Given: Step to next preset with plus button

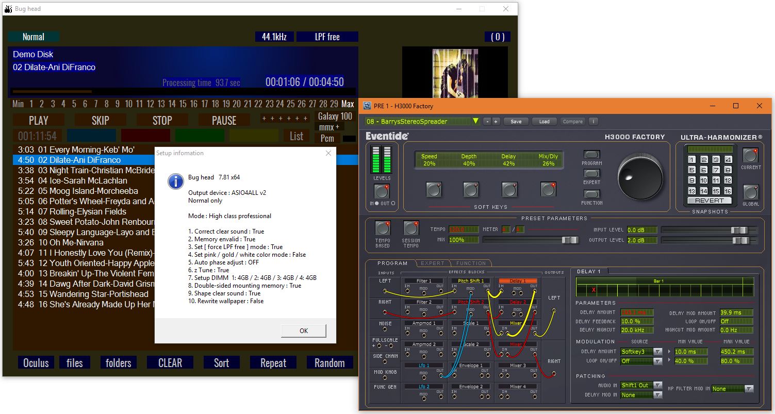Looking at the screenshot, I should point(496,122).
